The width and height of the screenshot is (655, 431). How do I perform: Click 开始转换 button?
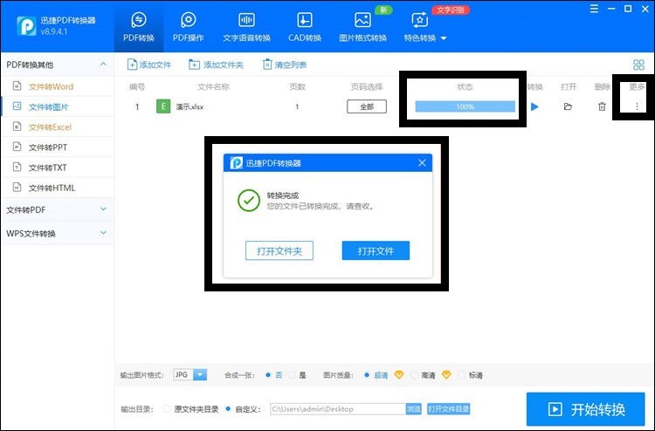(x=586, y=409)
